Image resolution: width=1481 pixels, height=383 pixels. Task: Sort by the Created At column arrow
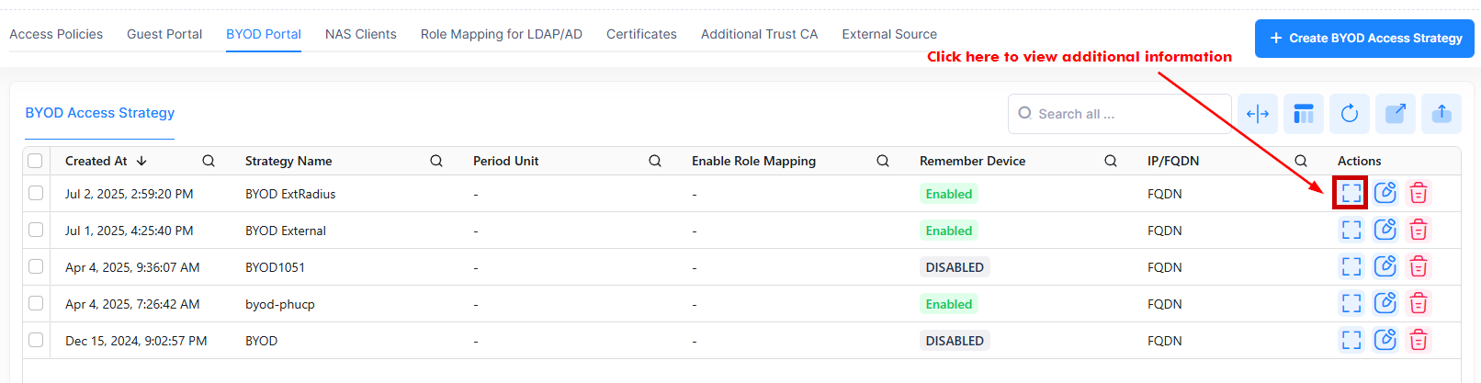[x=141, y=161]
